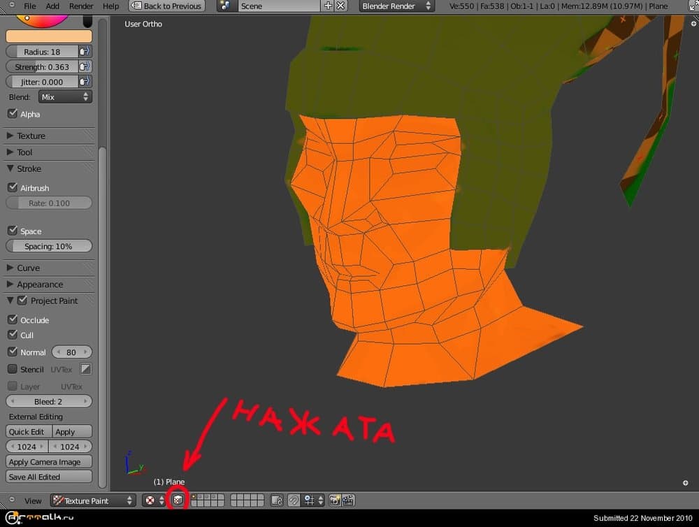Expand the Texture panel

(31, 136)
